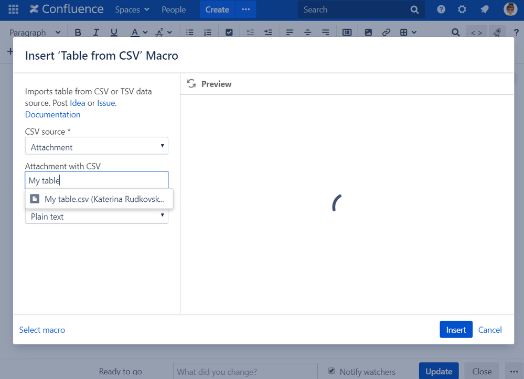Open the Documentation link

click(53, 114)
